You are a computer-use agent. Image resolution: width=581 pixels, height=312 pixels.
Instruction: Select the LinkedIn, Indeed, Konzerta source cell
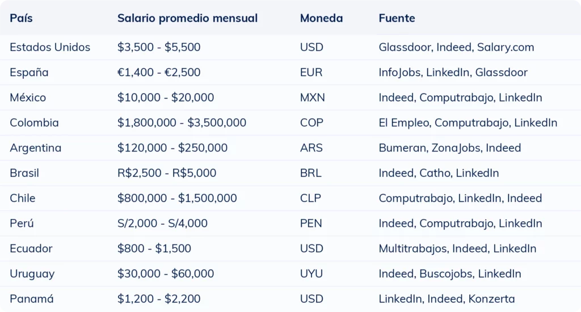click(447, 299)
